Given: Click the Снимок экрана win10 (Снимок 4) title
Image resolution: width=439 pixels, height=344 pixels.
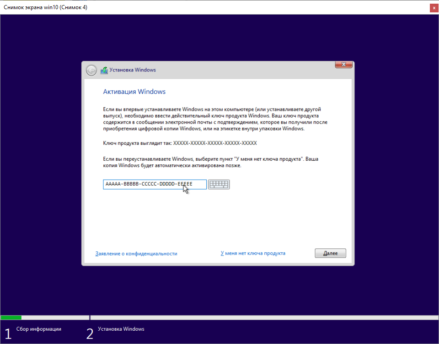Looking at the screenshot, I should coord(45,7).
